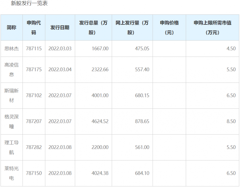Select the 网上发行量(万股) column header
The image size is (240, 188).
click(132, 28)
